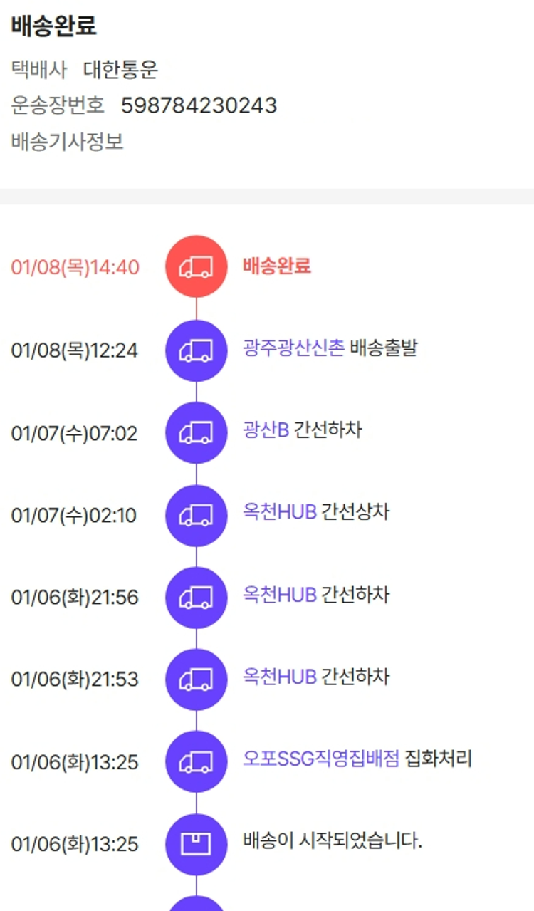Click the tracking number 598784230243
This screenshot has height=911, width=534.
pos(199,105)
